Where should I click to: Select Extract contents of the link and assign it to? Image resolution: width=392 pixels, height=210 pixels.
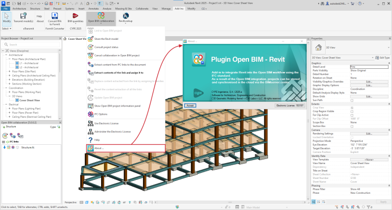126,73
